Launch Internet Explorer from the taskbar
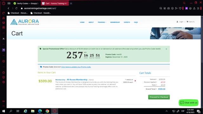The height and width of the screenshot is (114, 203). [25, 111]
